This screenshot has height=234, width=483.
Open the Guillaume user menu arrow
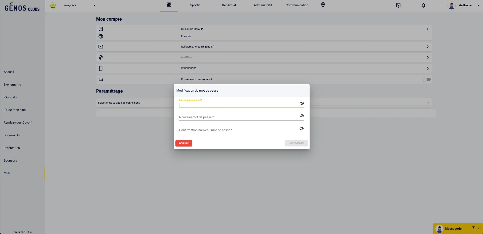tap(478, 5)
